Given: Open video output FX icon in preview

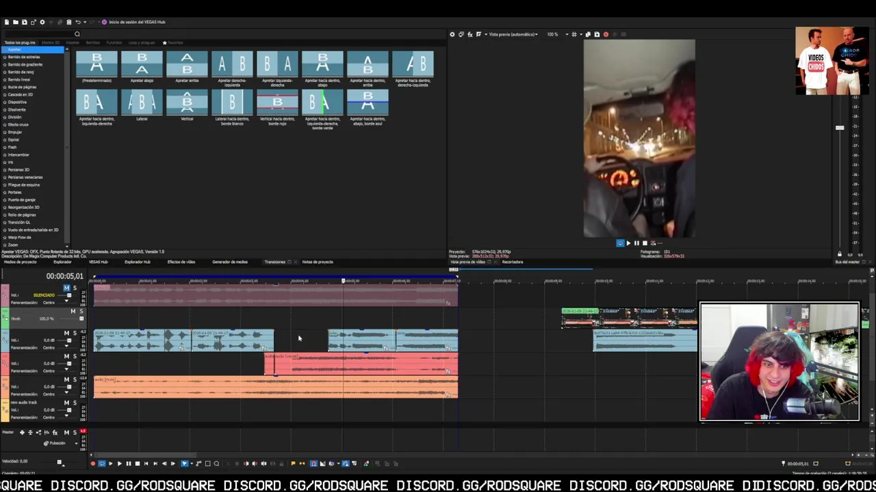Looking at the screenshot, I should tap(470, 34).
